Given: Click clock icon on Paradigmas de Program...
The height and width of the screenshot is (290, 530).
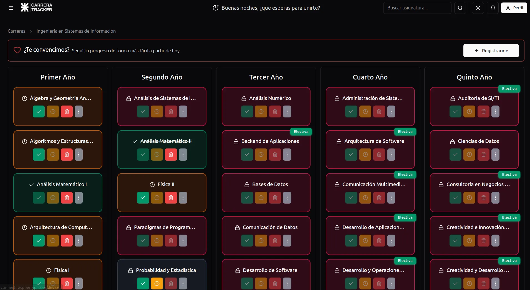Looking at the screenshot, I should (x=157, y=241).
